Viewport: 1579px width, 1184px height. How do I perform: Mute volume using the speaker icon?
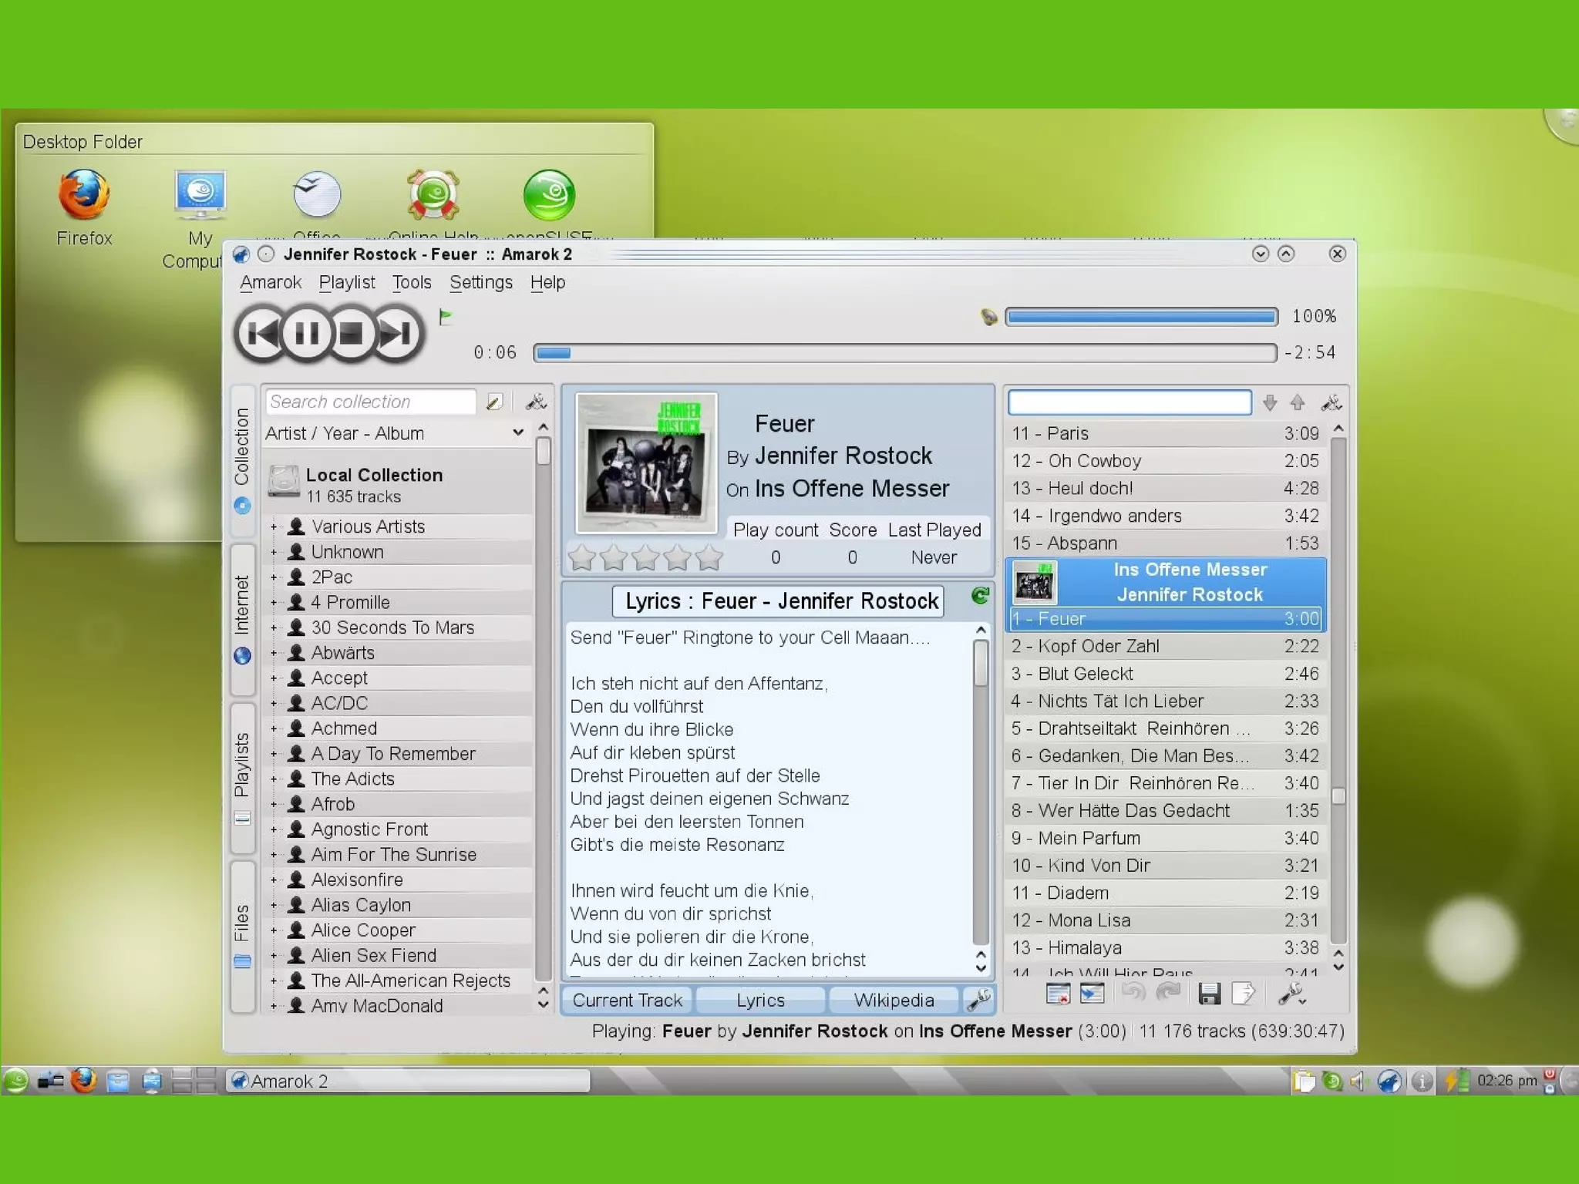tap(989, 317)
